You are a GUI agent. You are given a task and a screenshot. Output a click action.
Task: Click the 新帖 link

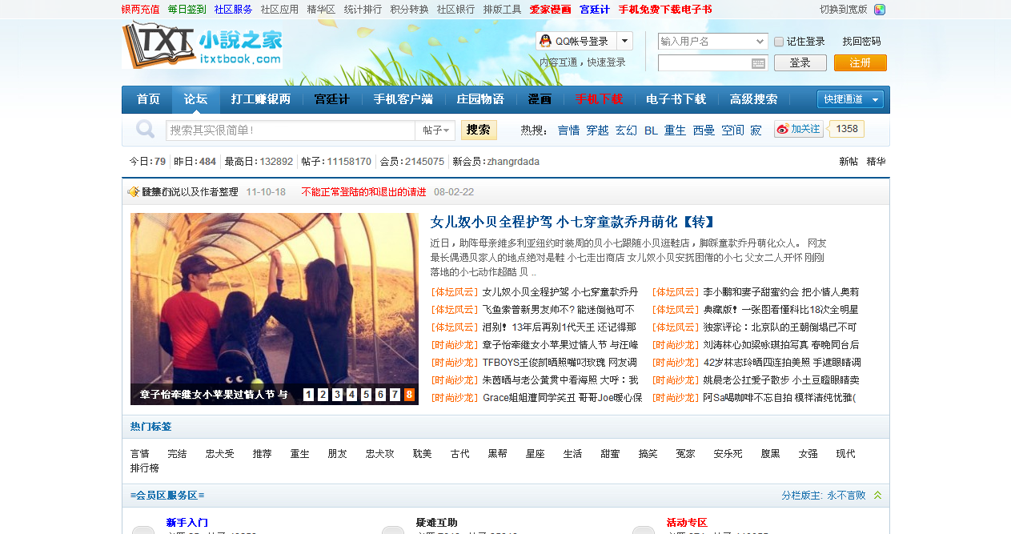[x=849, y=162]
